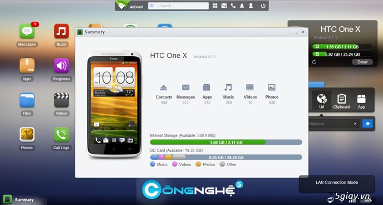Open the Ringtones desktop icon

(x=61, y=66)
